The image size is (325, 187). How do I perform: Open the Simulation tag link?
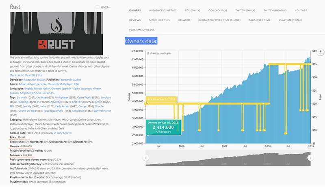[78, 111]
